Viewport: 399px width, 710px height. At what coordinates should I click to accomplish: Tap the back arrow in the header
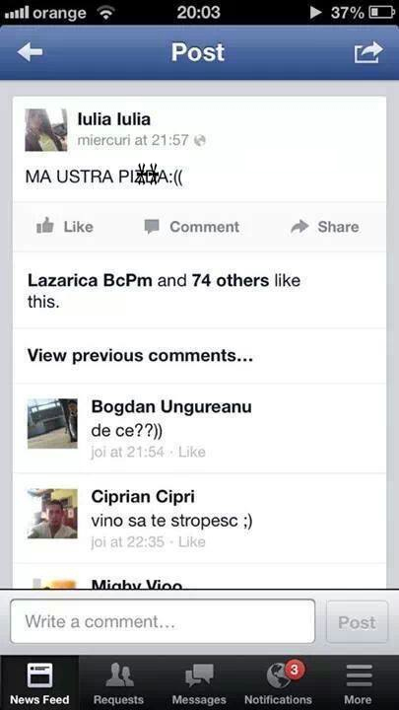point(31,52)
